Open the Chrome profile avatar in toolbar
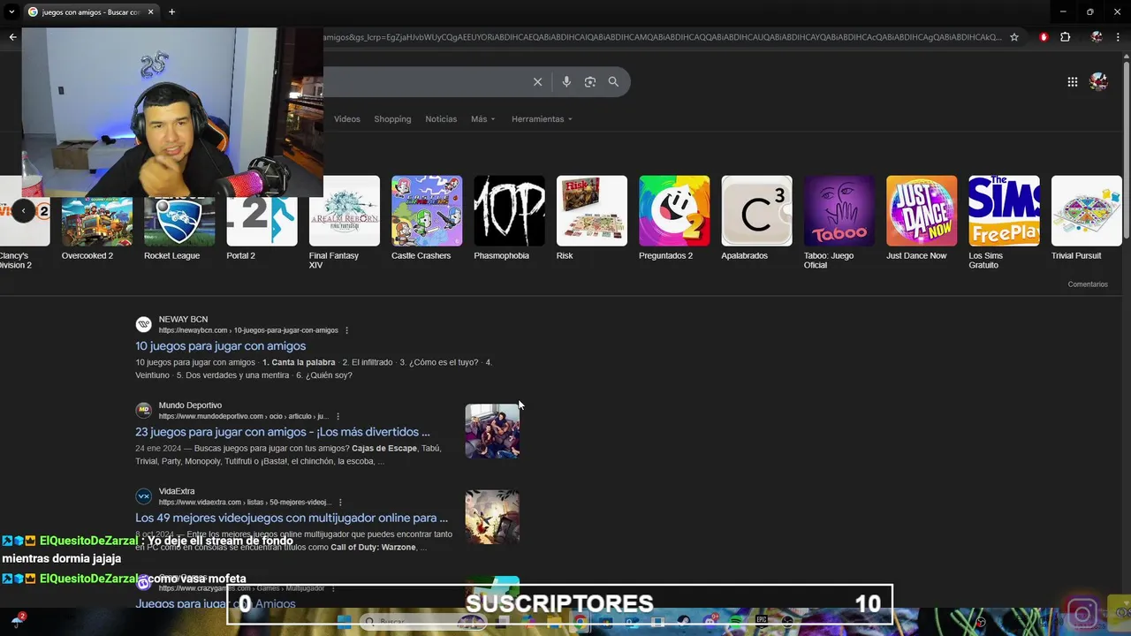This screenshot has height=636, width=1131. point(1097,37)
